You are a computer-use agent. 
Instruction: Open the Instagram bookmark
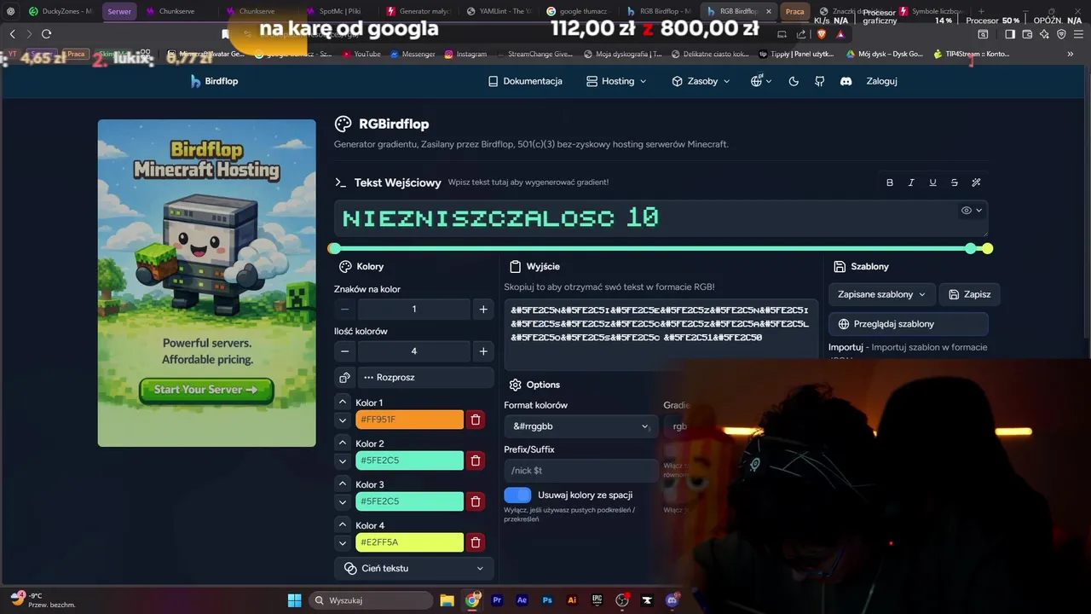click(x=465, y=54)
